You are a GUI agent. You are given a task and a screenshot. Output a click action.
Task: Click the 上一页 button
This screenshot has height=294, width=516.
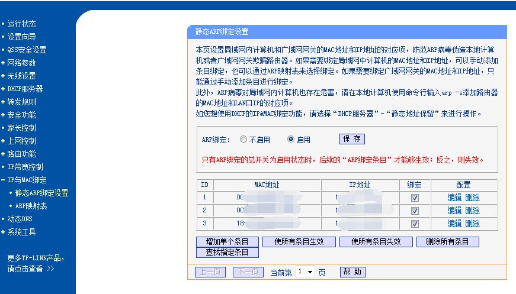[x=210, y=272]
